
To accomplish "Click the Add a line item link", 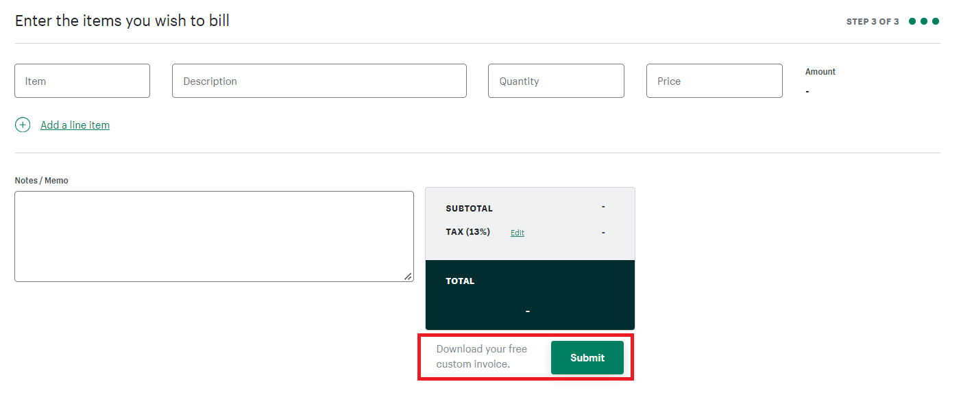I will (x=75, y=125).
